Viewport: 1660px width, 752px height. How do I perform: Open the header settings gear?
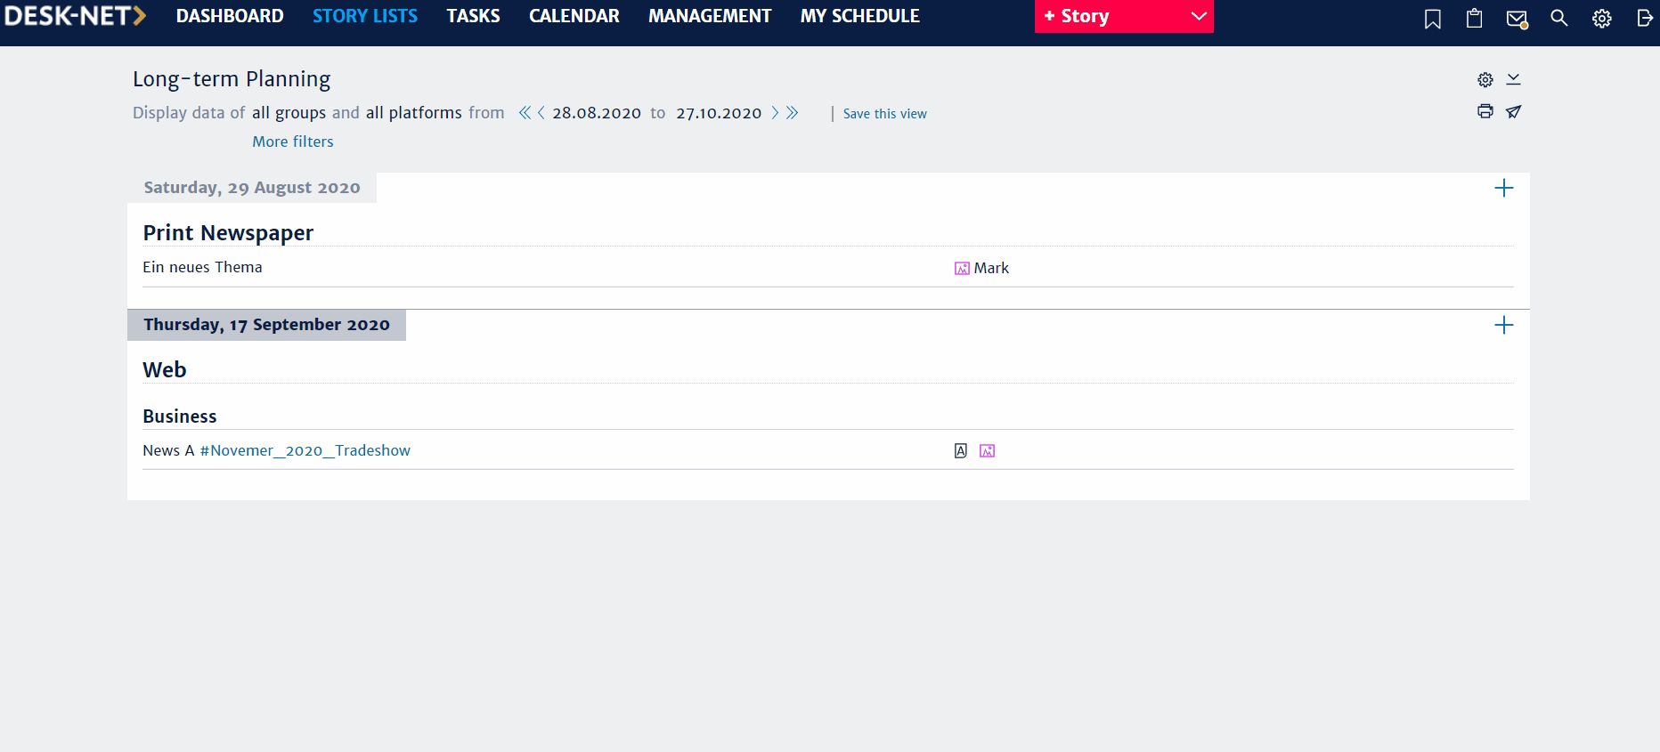pyautogui.click(x=1601, y=19)
